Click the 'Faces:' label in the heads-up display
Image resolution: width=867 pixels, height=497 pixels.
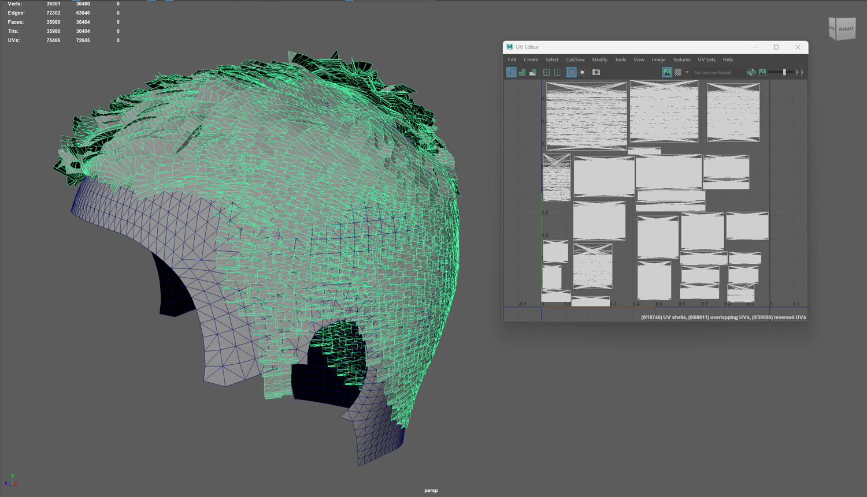[x=16, y=22]
